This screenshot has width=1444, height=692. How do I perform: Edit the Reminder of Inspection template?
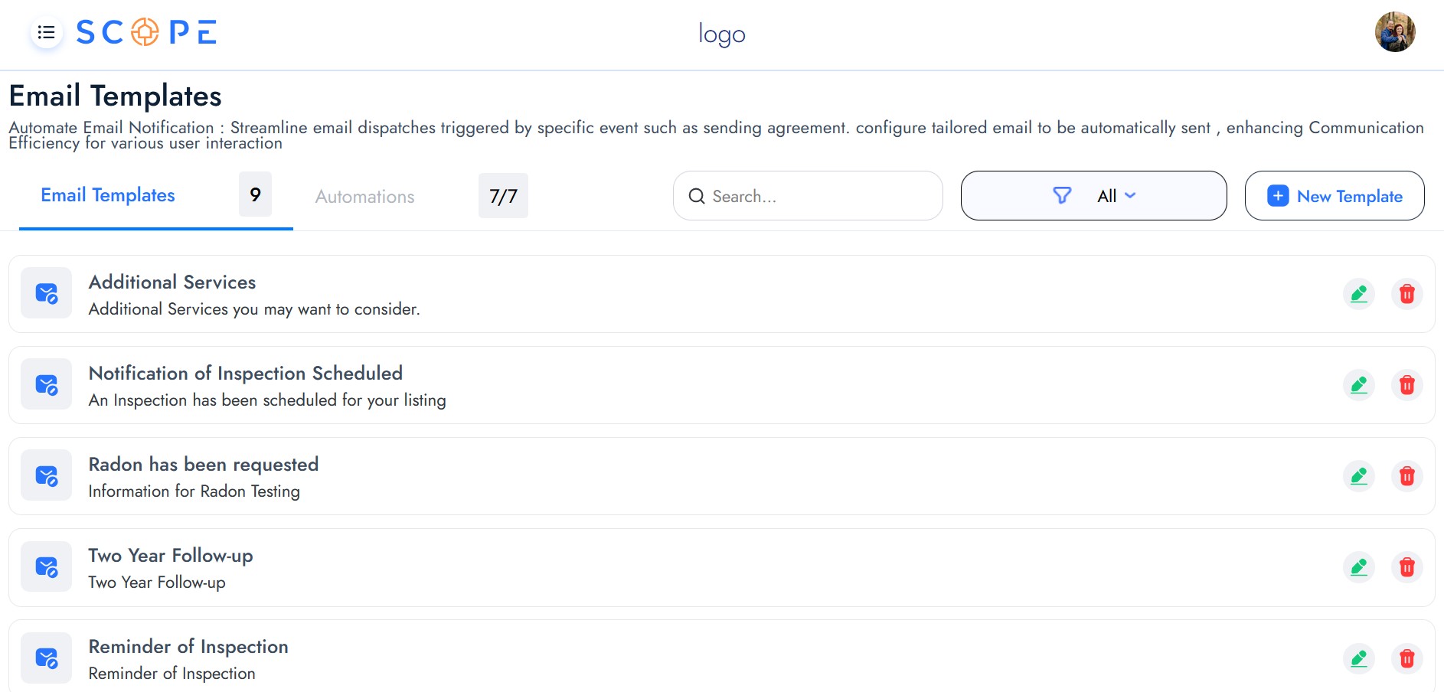point(1359,658)
